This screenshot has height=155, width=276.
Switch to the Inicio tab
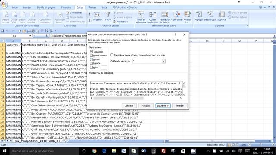tap(15, 8)
